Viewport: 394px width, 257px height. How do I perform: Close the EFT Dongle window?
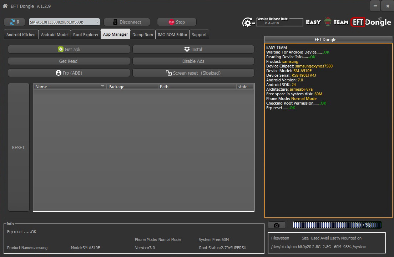[388, 6]
